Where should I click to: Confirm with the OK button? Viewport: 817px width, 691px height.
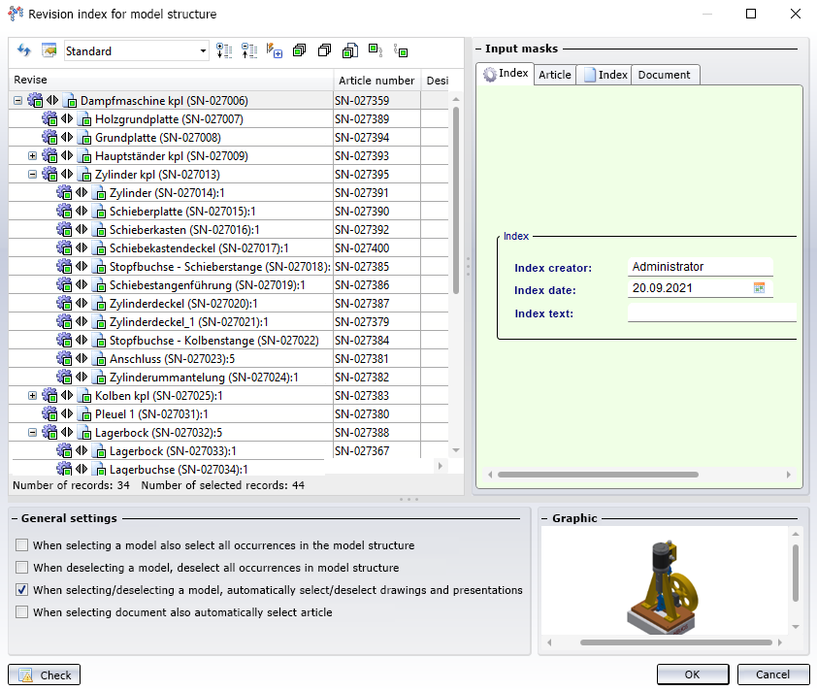[x=692, y=675]
